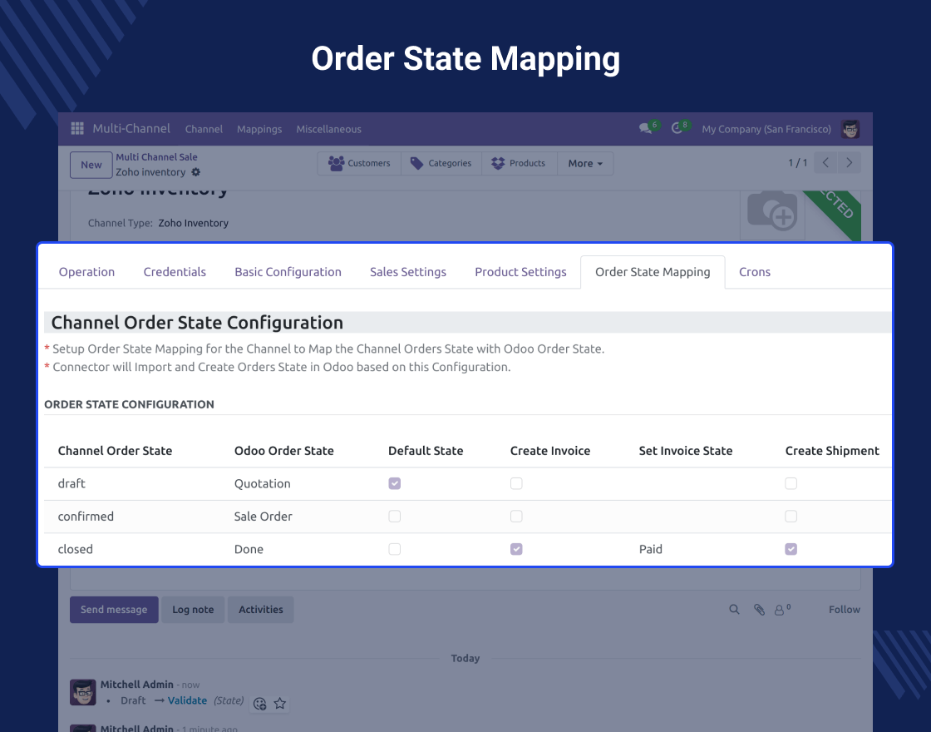Viewport: 931px width, 732px height.
Task: Sort by Odoo Order State column header
Action: [x=283, y=451]
